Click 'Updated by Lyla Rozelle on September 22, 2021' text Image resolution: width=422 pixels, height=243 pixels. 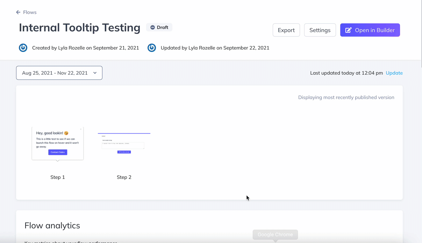[x=215, y=48]
